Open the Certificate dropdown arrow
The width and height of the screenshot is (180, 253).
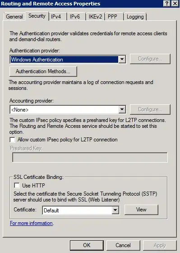[x=115, y=210]
